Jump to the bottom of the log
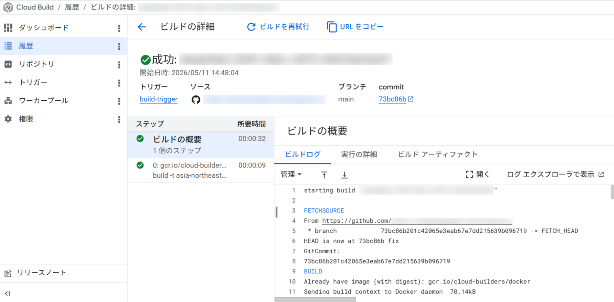This screenshot has height=302, width=614. pos(344,175)
